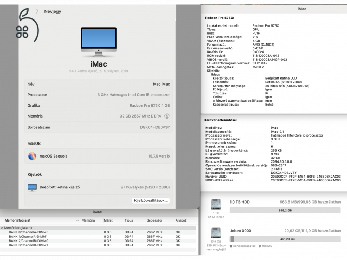
Task: Click the Sebesség column header
Action: pyautogui.click(x=154, y=220)
